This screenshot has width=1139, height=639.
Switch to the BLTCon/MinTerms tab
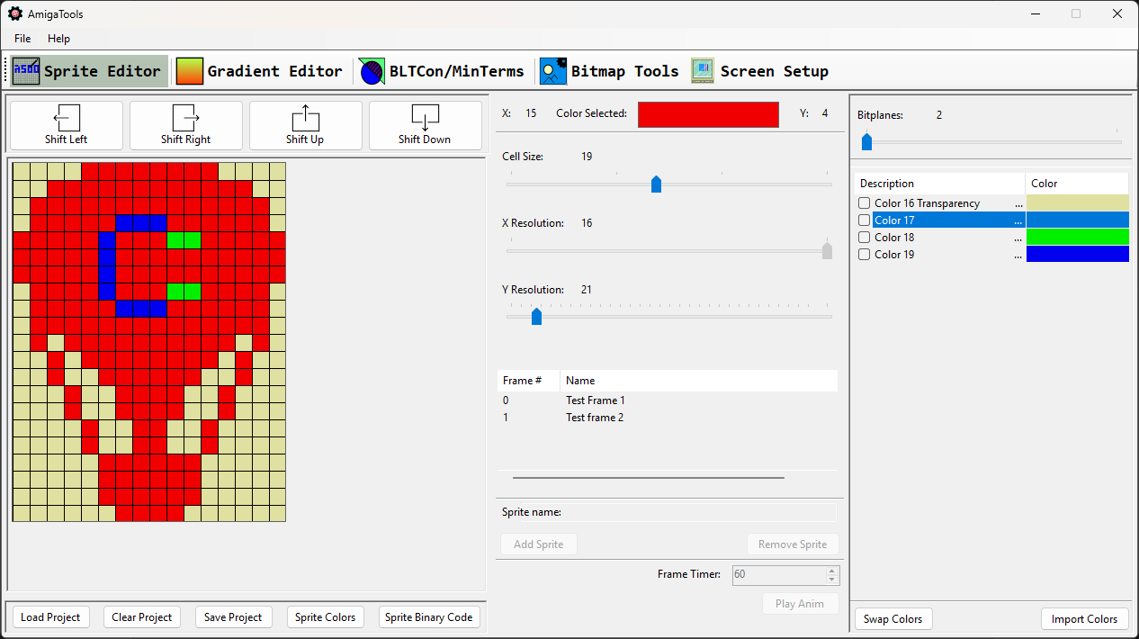click(x=442, y=71)
